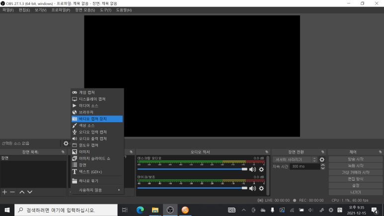
Task: Select Audio Input Capture (오디오 입력 캡쳐)
Action: click(97, 132)
